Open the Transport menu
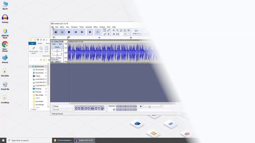 coord(75,27)
